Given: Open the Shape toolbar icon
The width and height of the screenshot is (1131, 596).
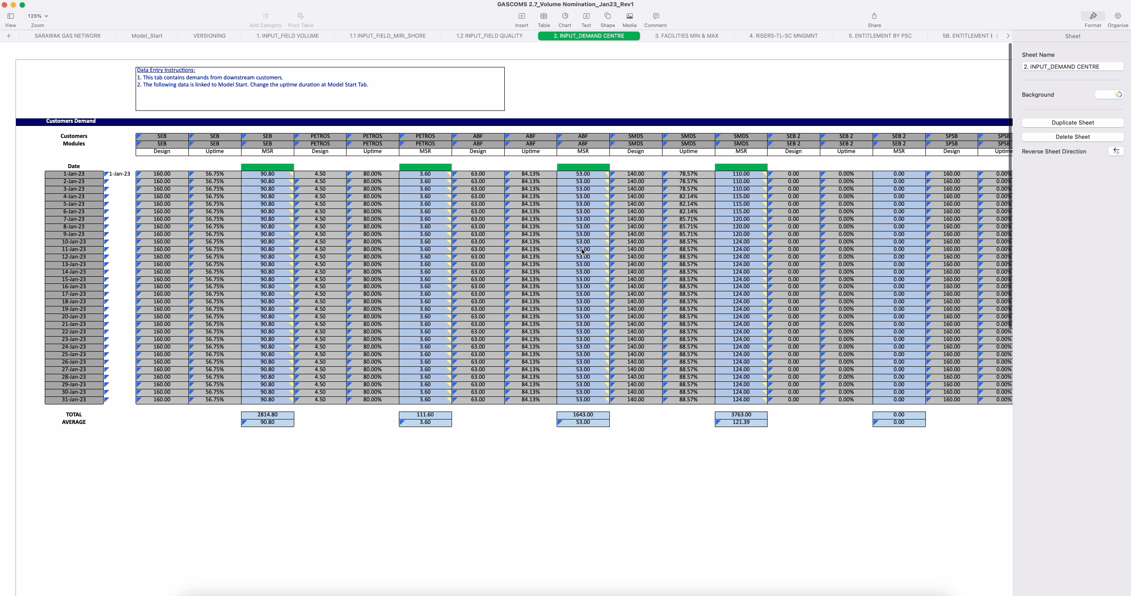Looking at the screenshot, I should (x=607, y=16).
